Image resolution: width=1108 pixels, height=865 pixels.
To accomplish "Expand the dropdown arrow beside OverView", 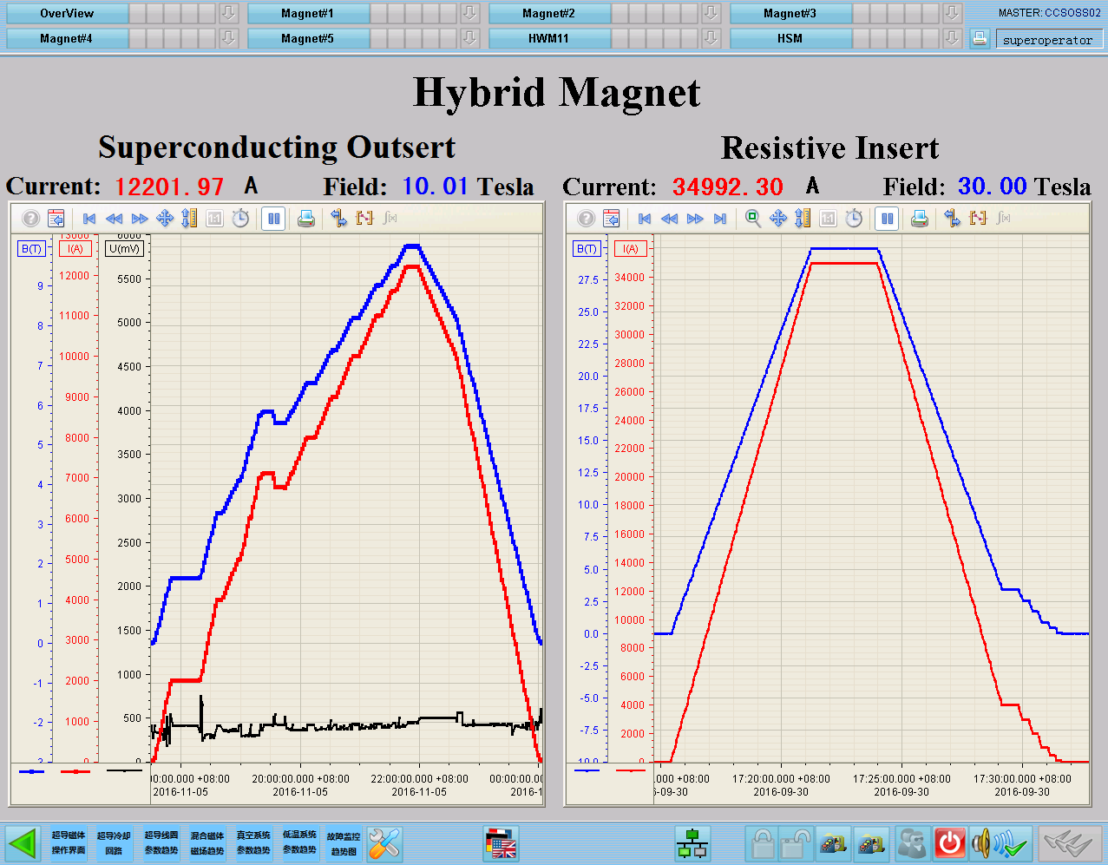I will 228,13.
